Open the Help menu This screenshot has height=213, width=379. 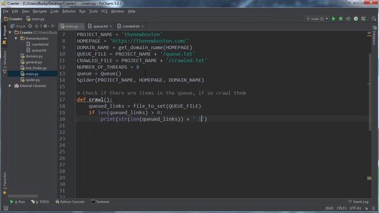click(x=131, y=11)
